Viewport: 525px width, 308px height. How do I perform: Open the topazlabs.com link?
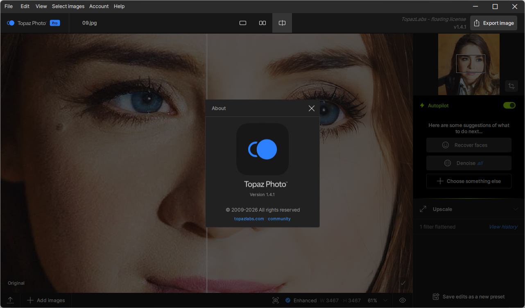pos(249,219)
